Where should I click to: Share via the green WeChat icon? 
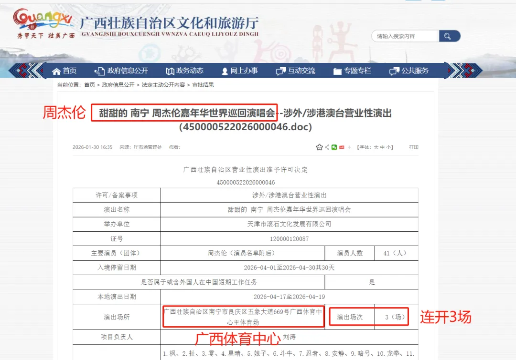point(334,147)
